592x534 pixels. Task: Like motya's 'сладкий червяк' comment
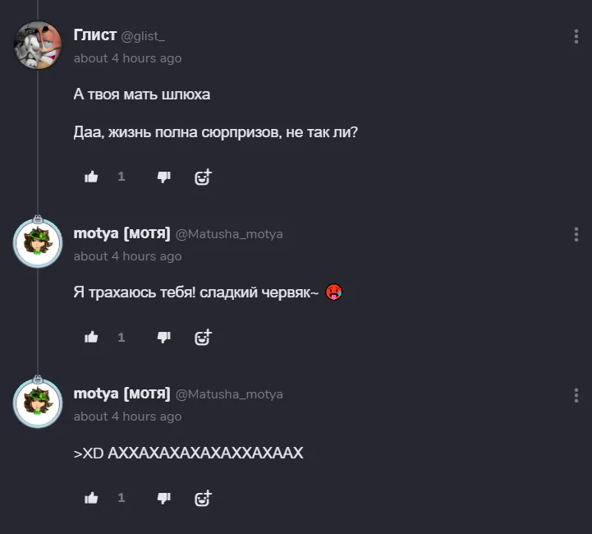(x=91, y=337)
